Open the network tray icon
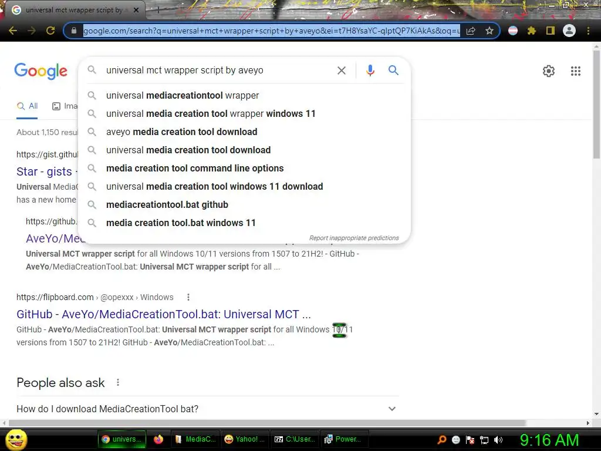The width and height of the screenshot is (601, 451). [484, 440]
